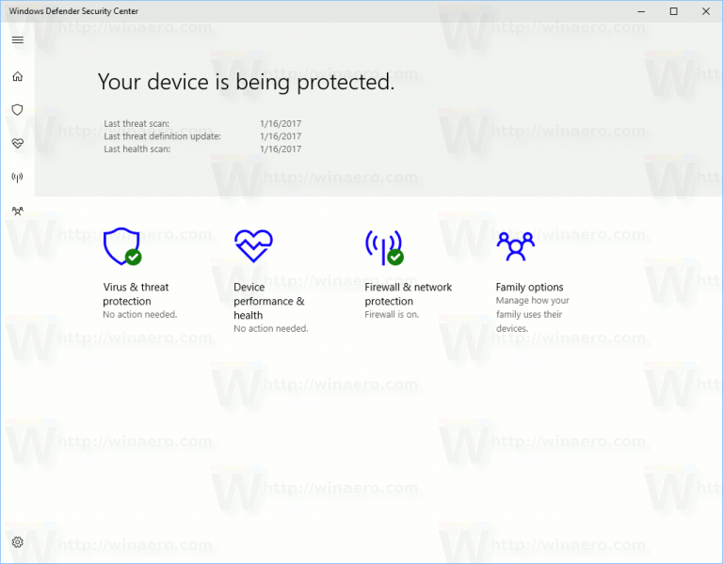Click 'Manage how your family uses their devices.' text
723x564 pixels.
tap(532, 315)
